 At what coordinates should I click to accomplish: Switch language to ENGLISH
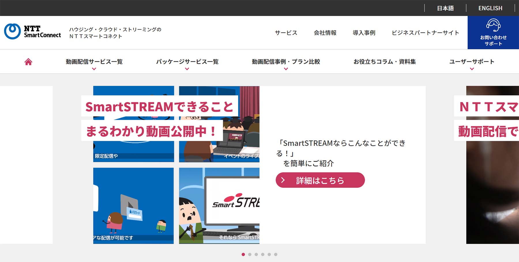coord(490,8)
